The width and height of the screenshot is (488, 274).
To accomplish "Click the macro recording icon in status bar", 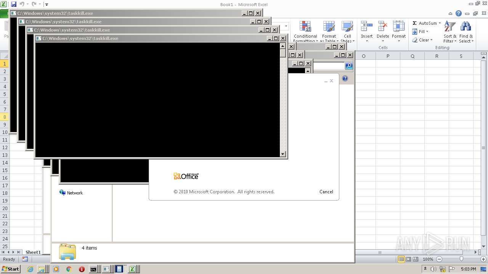I will [25, 259].
